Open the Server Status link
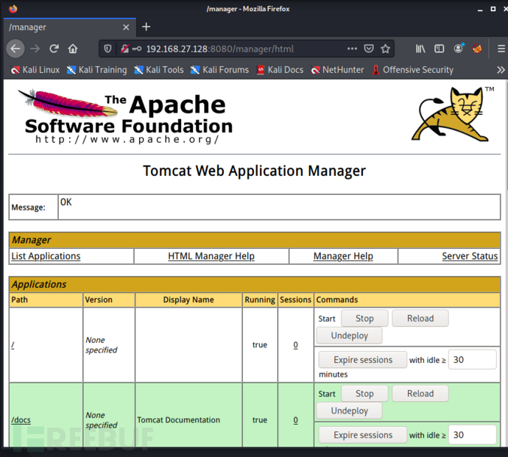 (x=470, y=256)
